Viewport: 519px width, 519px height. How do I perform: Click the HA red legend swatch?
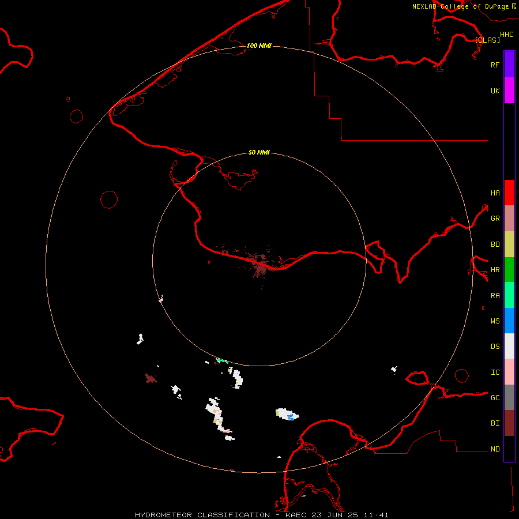click(x=509, y=193)
